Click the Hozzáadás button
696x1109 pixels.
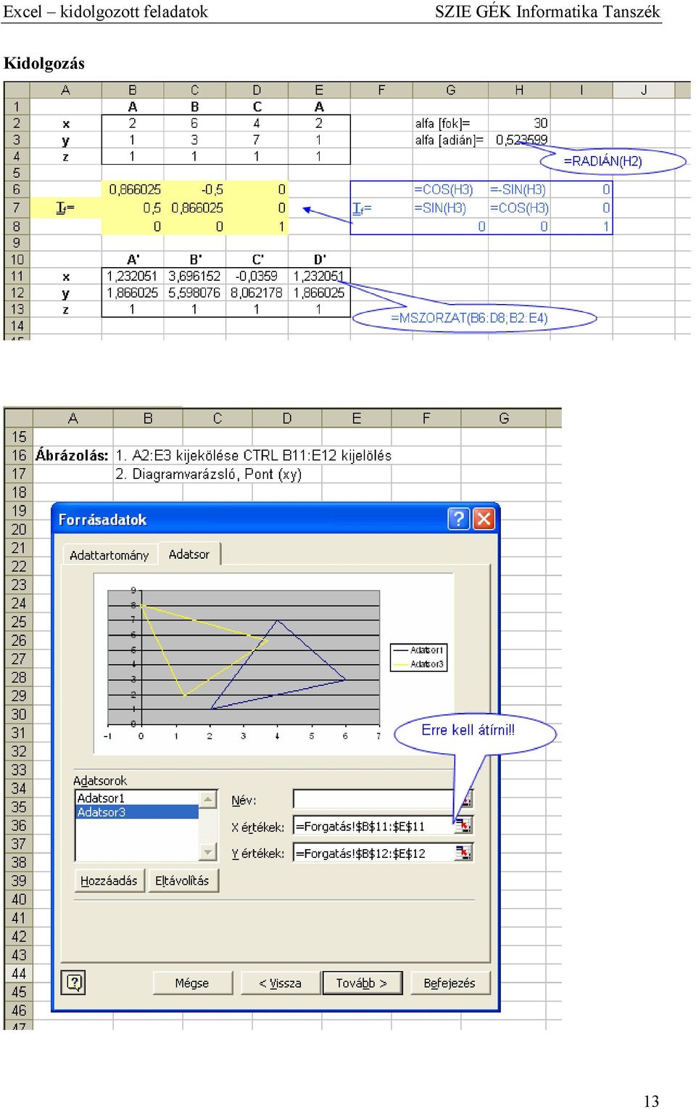(109, 880)
